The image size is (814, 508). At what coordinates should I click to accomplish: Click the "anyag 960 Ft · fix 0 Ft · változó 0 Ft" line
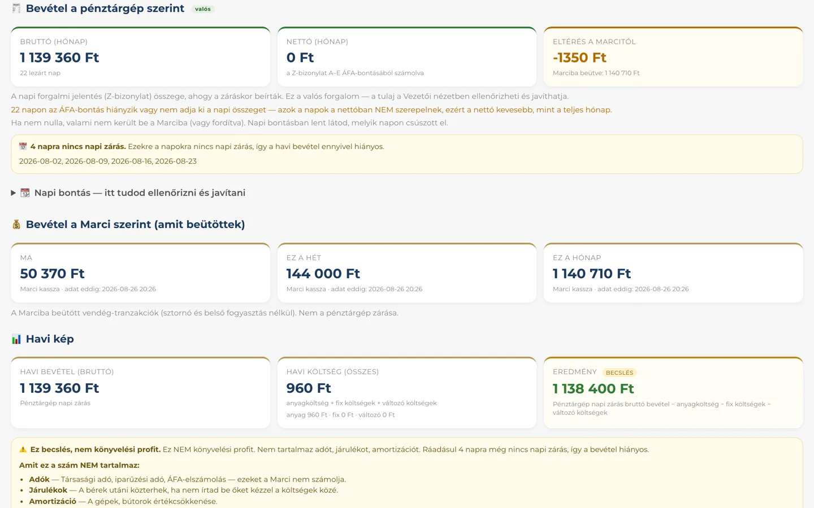point(341,415)
